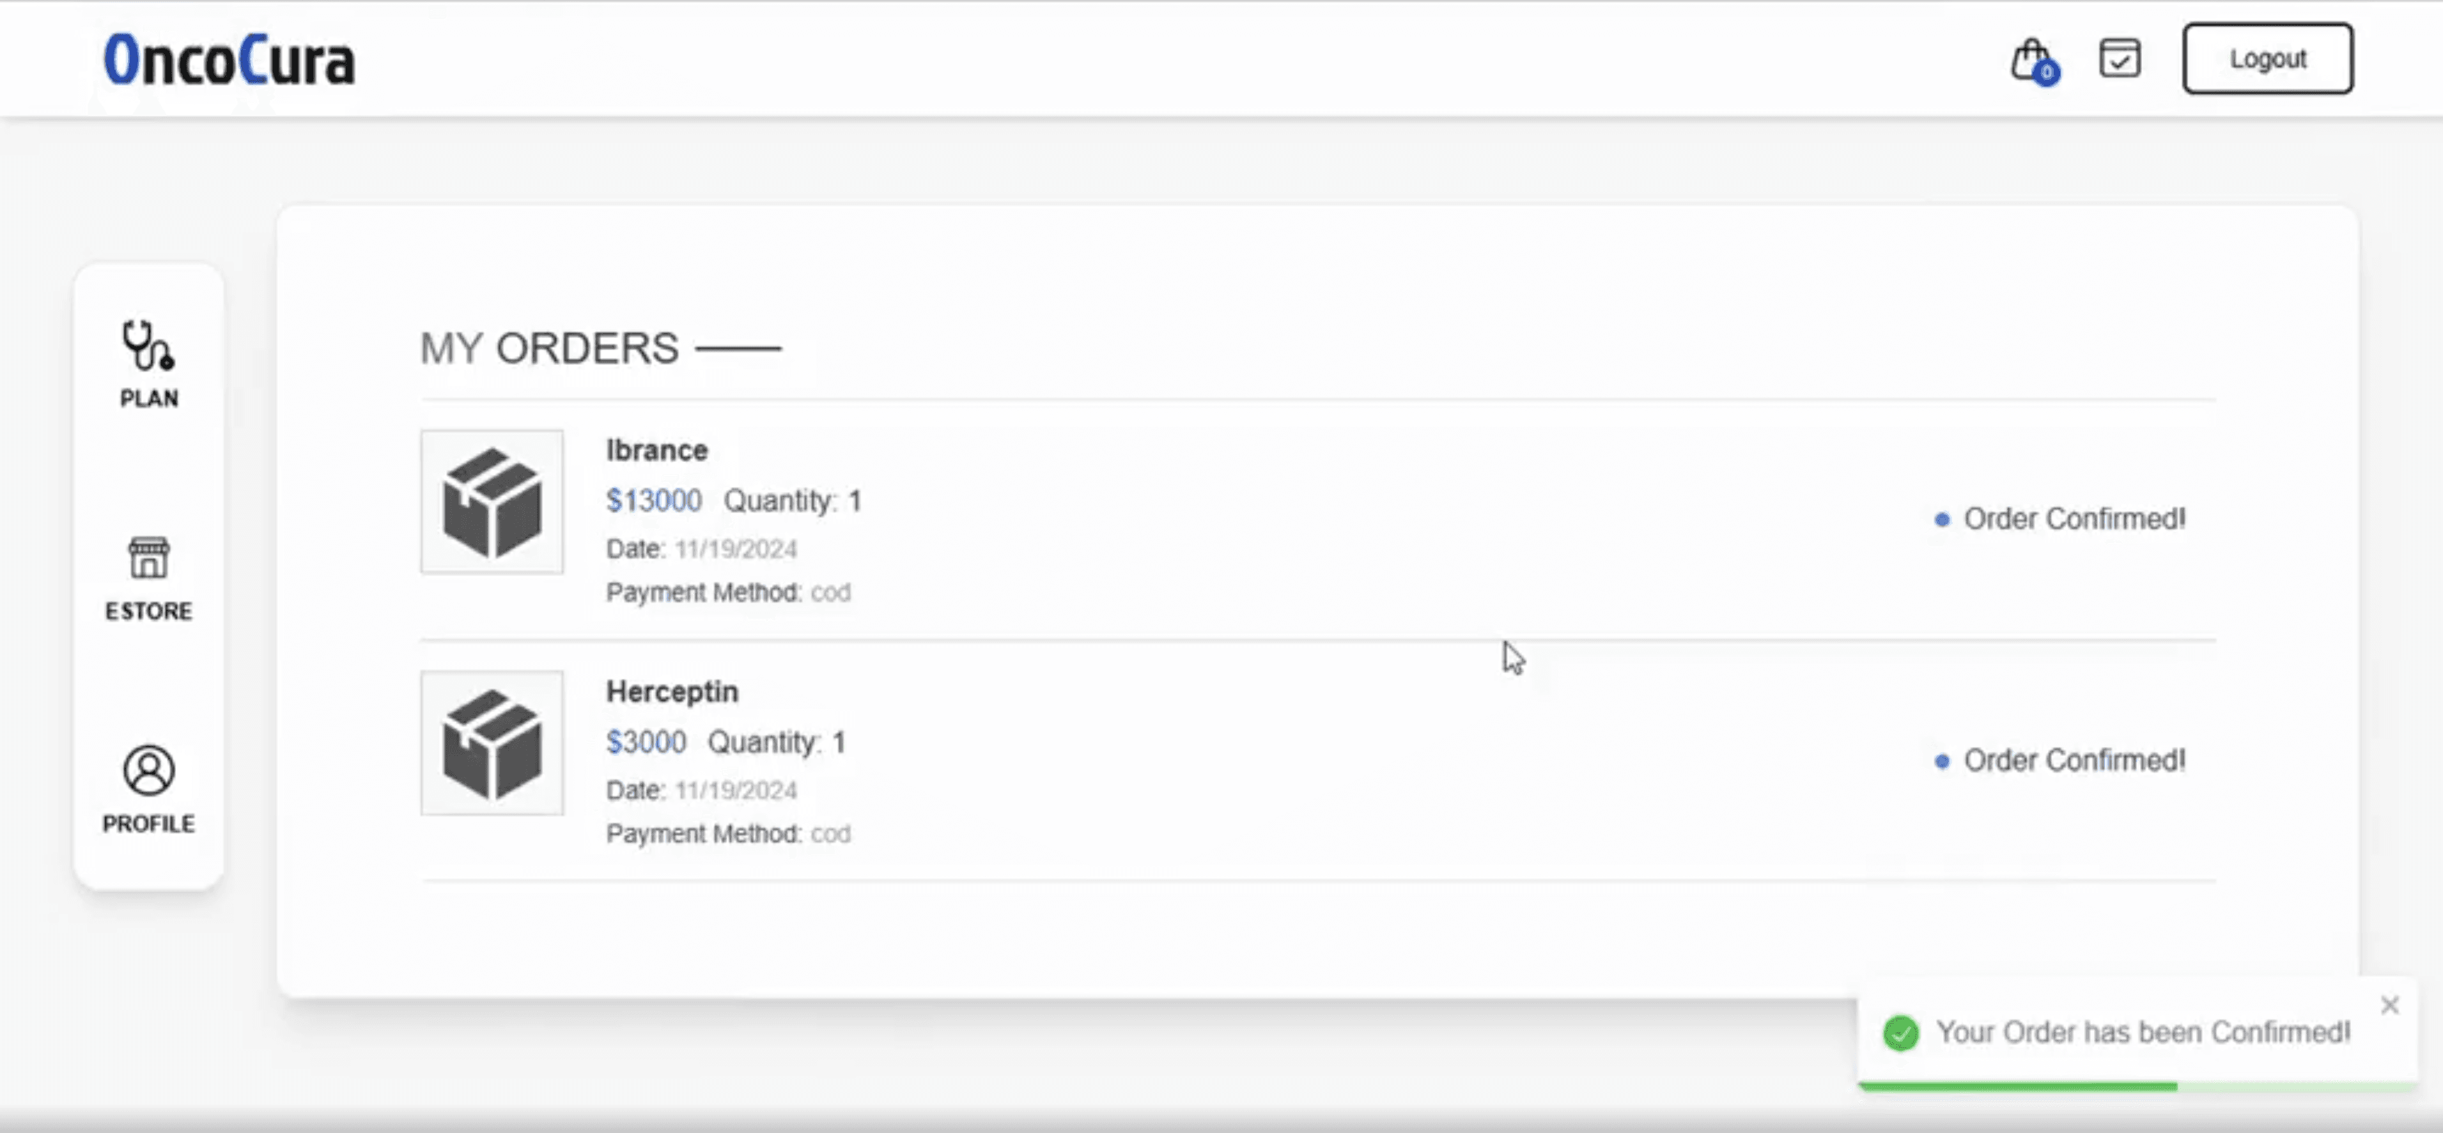Click the Ibrance order thumbnail image
This screenshot has width=2443, height=1133.
coord(492,502)
